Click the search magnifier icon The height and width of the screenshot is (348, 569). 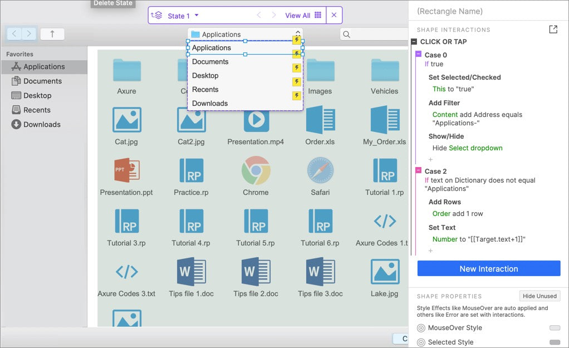click(x=346, y=35)
